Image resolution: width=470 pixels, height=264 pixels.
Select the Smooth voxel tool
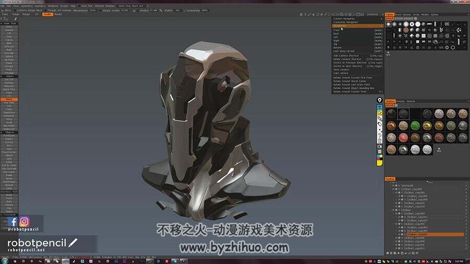9,30
